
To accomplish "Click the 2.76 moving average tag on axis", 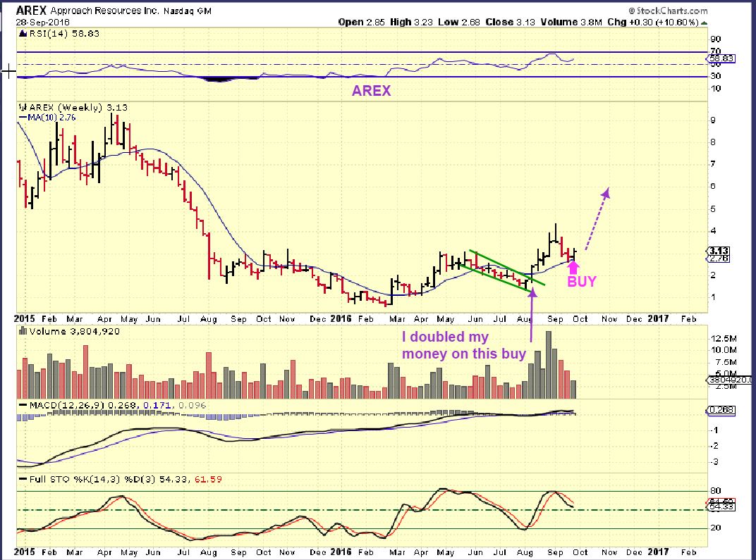I will [x=719, y=259].
